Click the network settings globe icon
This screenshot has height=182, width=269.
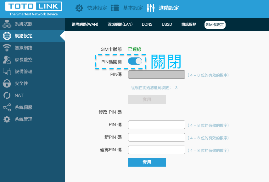coord(7,36)
